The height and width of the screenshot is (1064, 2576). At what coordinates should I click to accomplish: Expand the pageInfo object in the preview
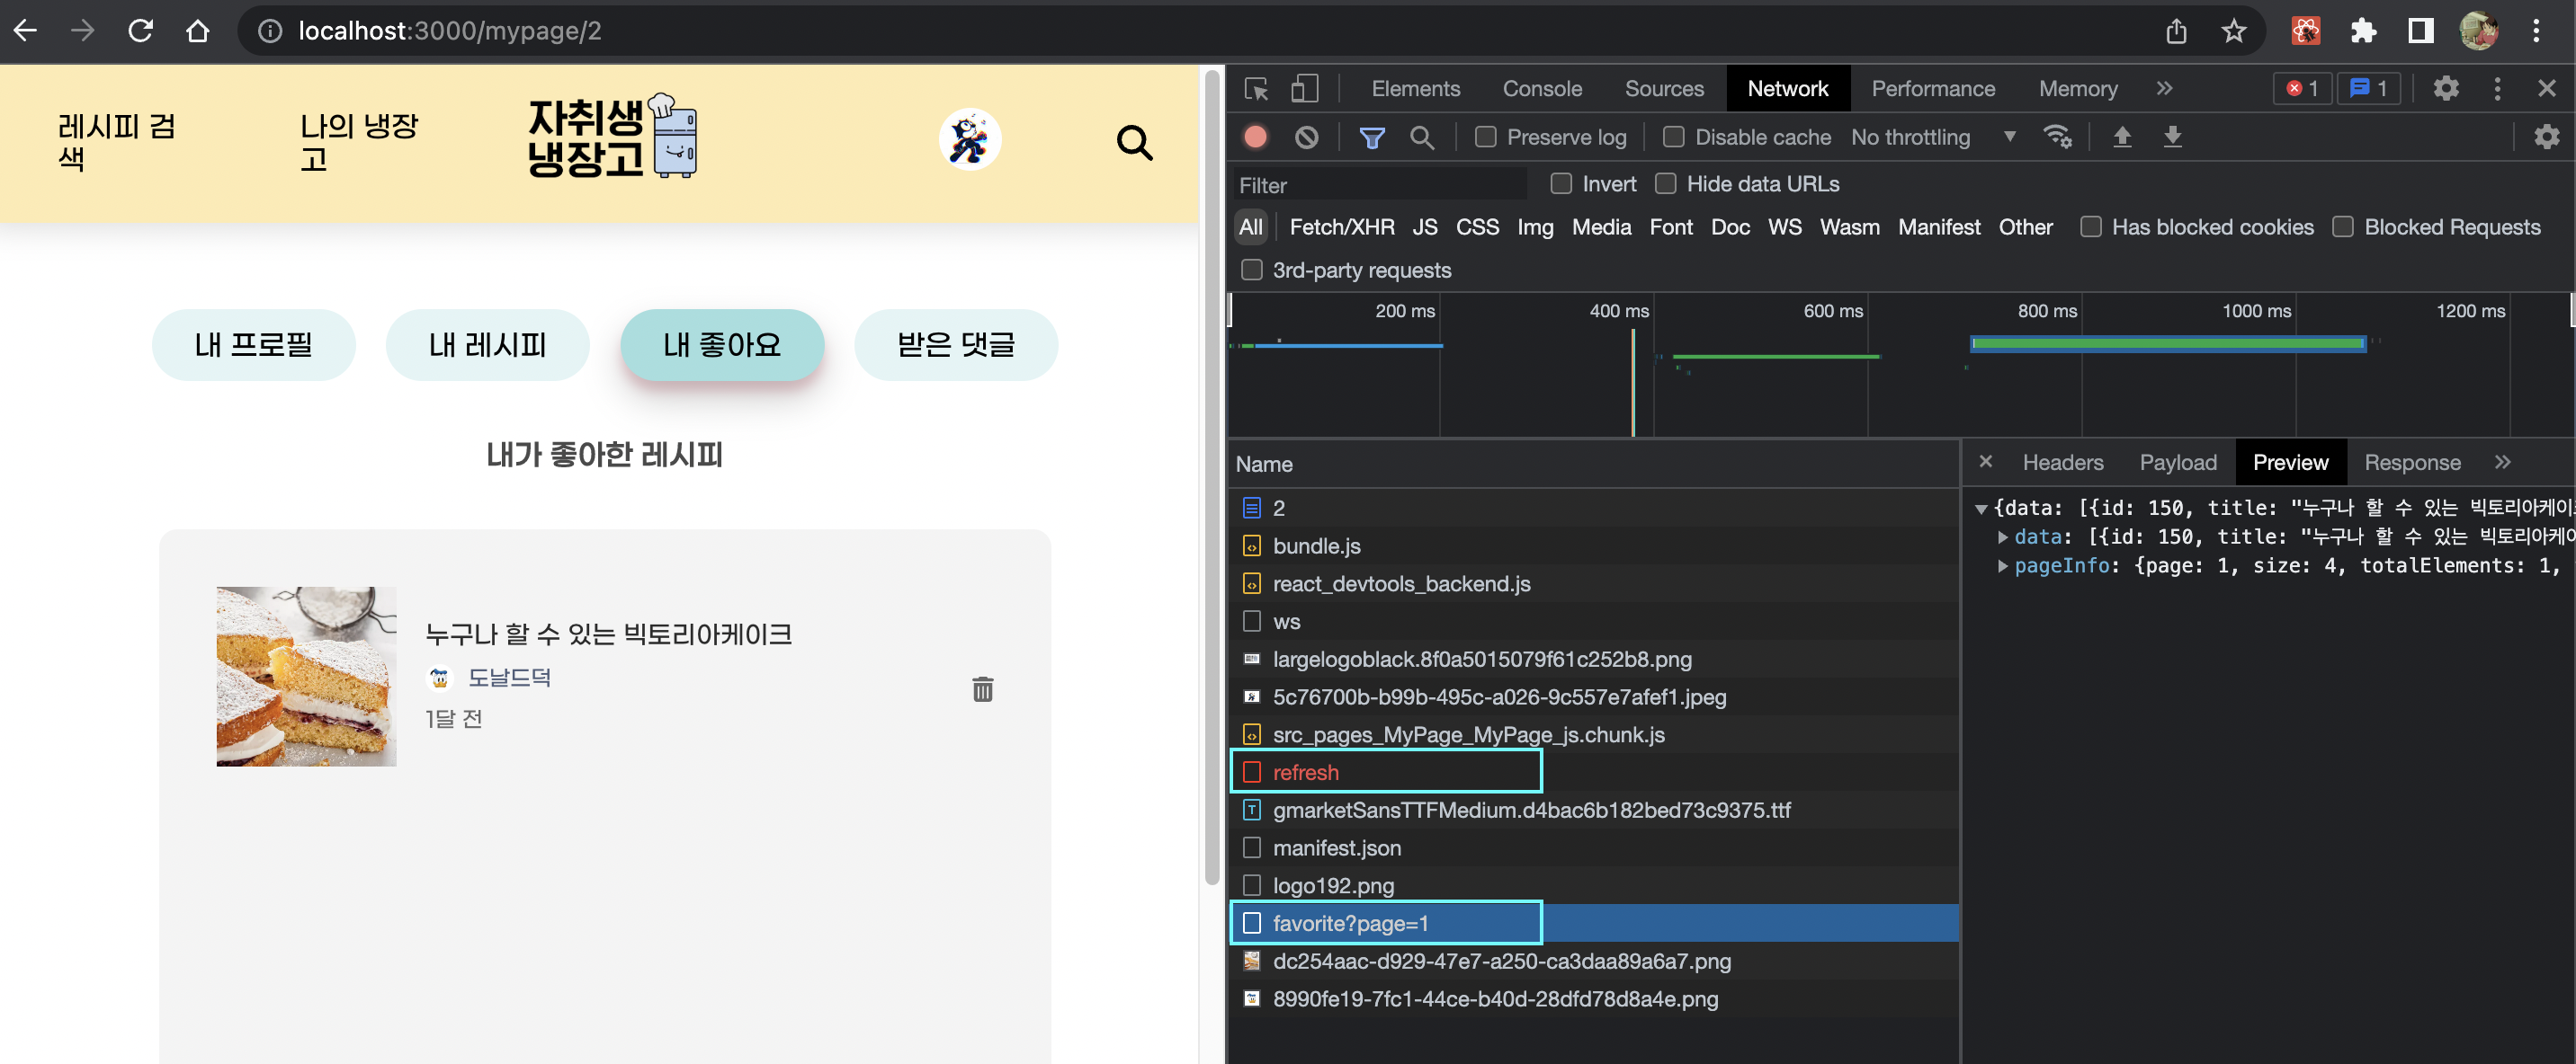click(2003, 565)
